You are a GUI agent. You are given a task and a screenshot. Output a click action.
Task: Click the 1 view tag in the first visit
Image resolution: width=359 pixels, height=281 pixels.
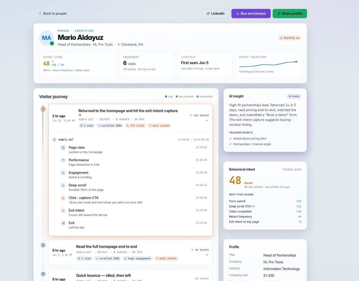pos(87,126)
